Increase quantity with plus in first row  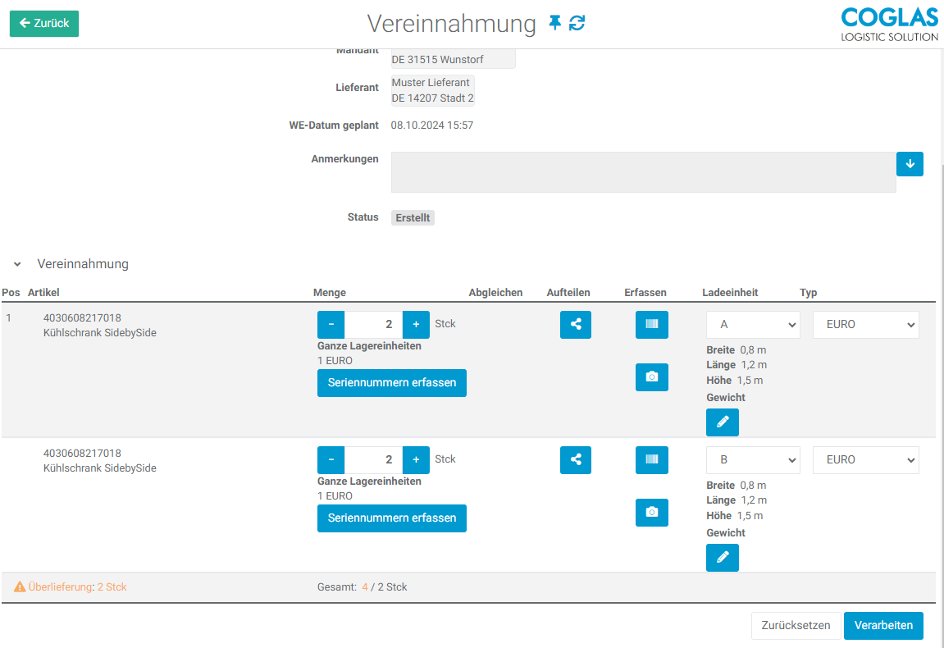tap(416, 325)
